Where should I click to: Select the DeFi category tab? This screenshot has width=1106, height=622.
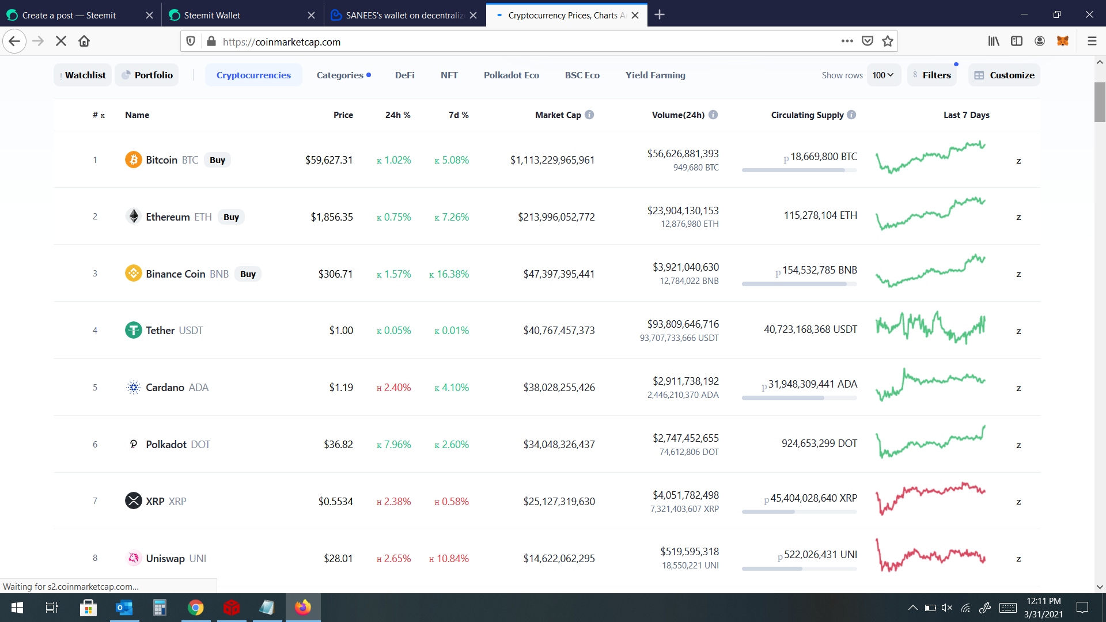pos(404,75)
